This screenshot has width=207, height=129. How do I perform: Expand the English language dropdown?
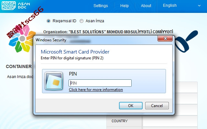[182, 5]
